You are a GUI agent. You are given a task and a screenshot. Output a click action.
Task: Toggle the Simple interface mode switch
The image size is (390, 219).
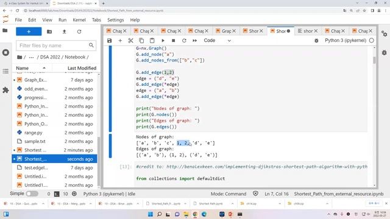pyautogui.click(x=32, y=193)
